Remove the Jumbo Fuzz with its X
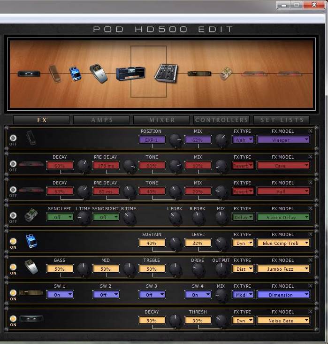The height and width of the screenshot is (344, 328). (311, 260)
